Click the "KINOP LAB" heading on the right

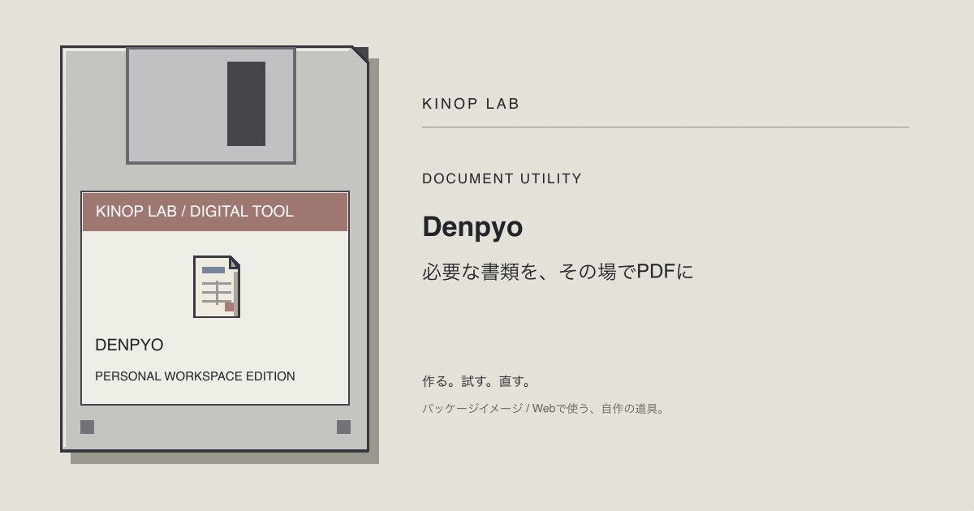(471, 104)
